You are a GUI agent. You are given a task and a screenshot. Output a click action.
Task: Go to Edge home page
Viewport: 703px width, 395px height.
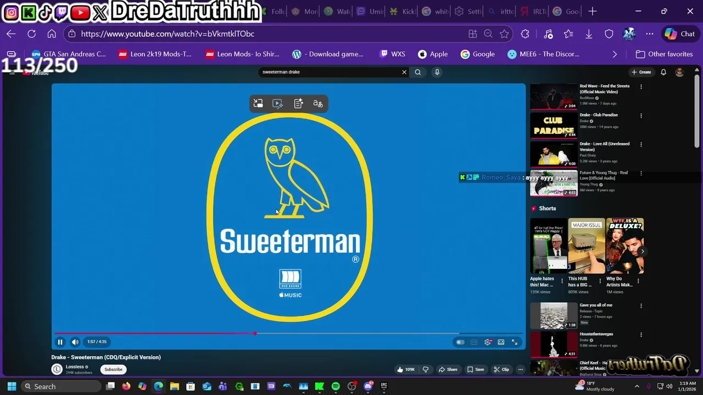pyautogui.click(x=52, y=34)
